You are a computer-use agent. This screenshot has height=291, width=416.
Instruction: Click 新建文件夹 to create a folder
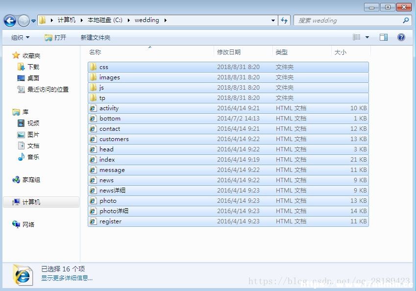tap(95, 37)
